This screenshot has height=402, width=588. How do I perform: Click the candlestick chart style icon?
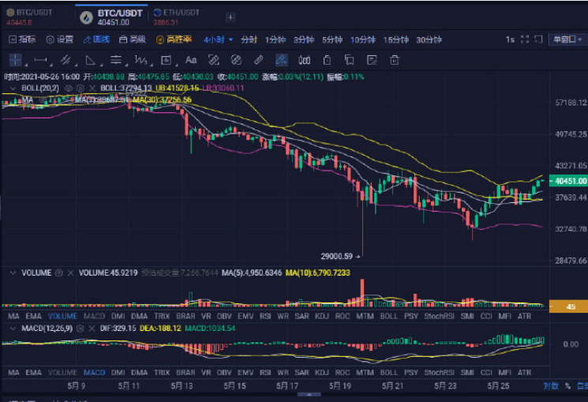pos(304,60)
